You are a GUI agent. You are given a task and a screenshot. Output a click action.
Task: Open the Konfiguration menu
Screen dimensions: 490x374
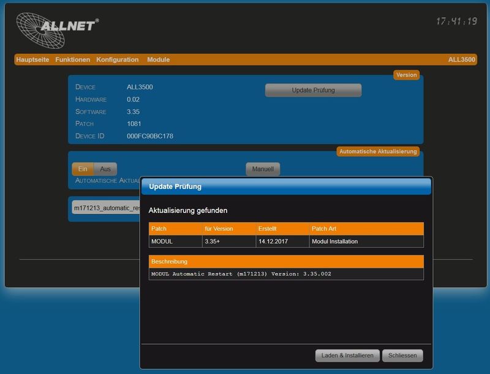tap(117, 59)
